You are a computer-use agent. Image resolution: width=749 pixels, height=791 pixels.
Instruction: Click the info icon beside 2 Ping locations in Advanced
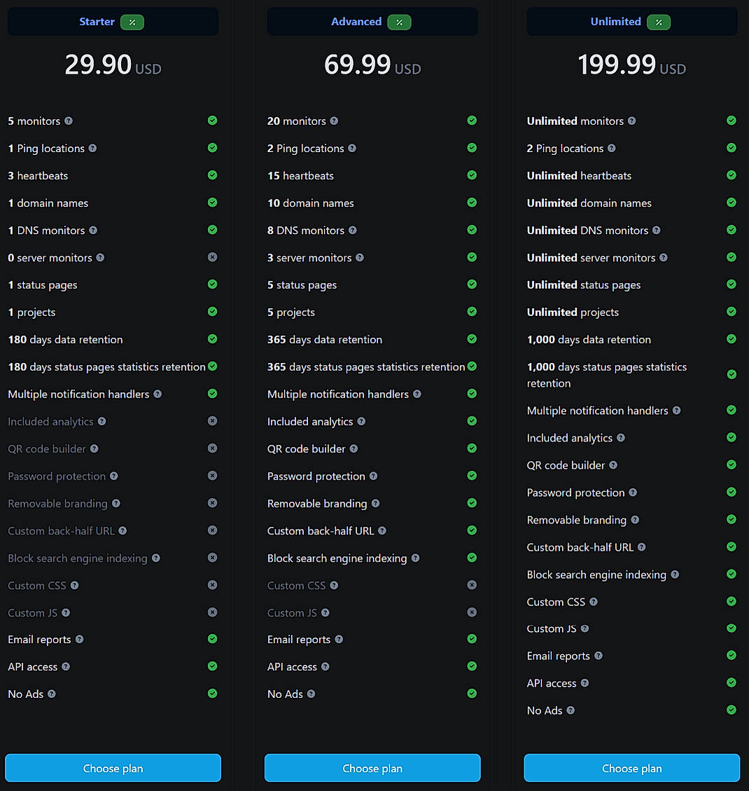(x=352, y=149)
